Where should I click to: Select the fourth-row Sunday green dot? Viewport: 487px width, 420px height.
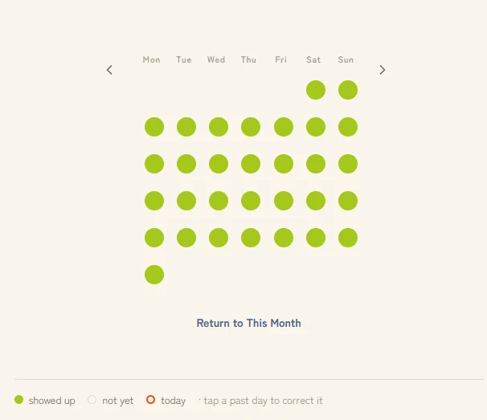coord(348,201)
